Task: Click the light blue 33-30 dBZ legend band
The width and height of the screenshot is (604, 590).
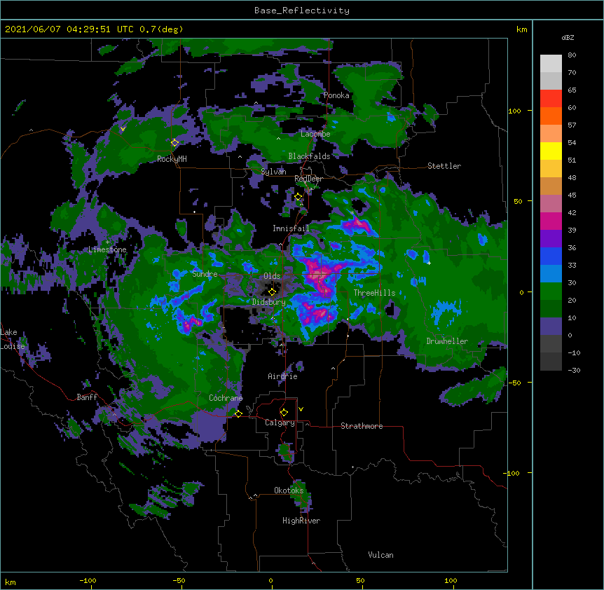Action: point(551,274)
